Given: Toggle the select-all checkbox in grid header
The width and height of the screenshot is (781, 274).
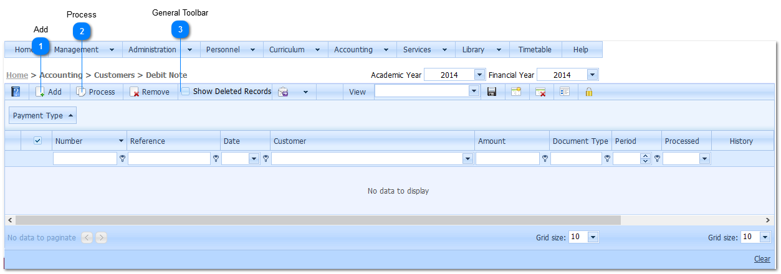Looking at the screenshot, I should pyautogui.click(x=37, y=141).
